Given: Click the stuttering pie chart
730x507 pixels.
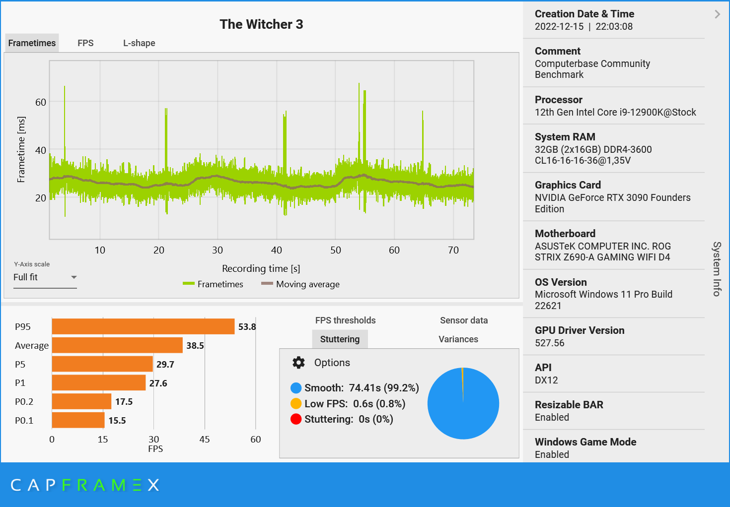Looking at the screenshot, I should click(463, 403).
